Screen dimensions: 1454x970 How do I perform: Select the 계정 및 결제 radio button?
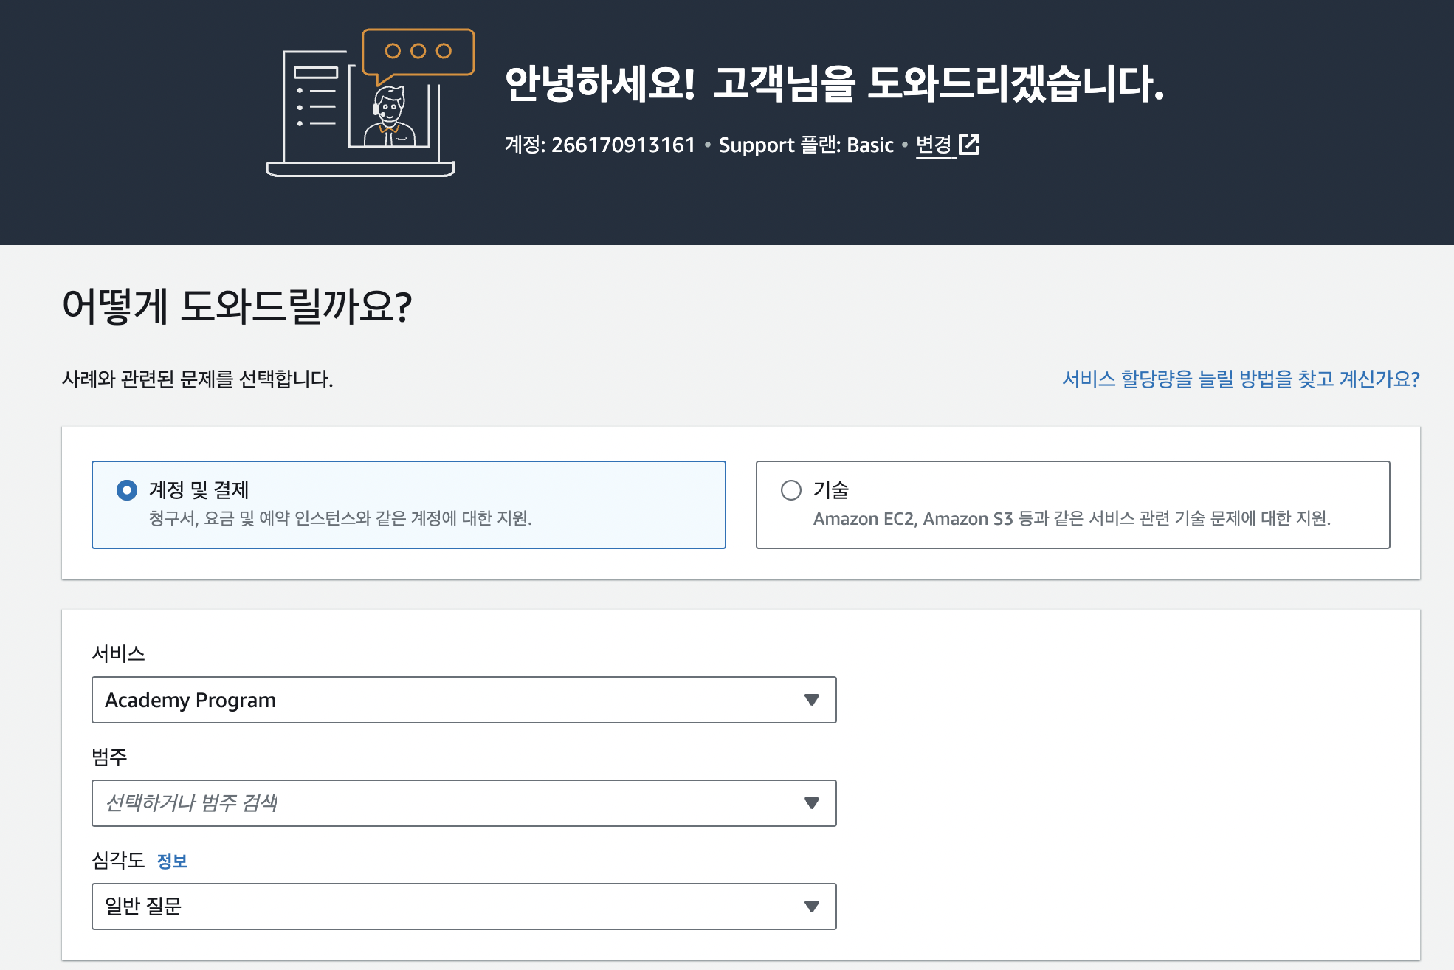127,490
